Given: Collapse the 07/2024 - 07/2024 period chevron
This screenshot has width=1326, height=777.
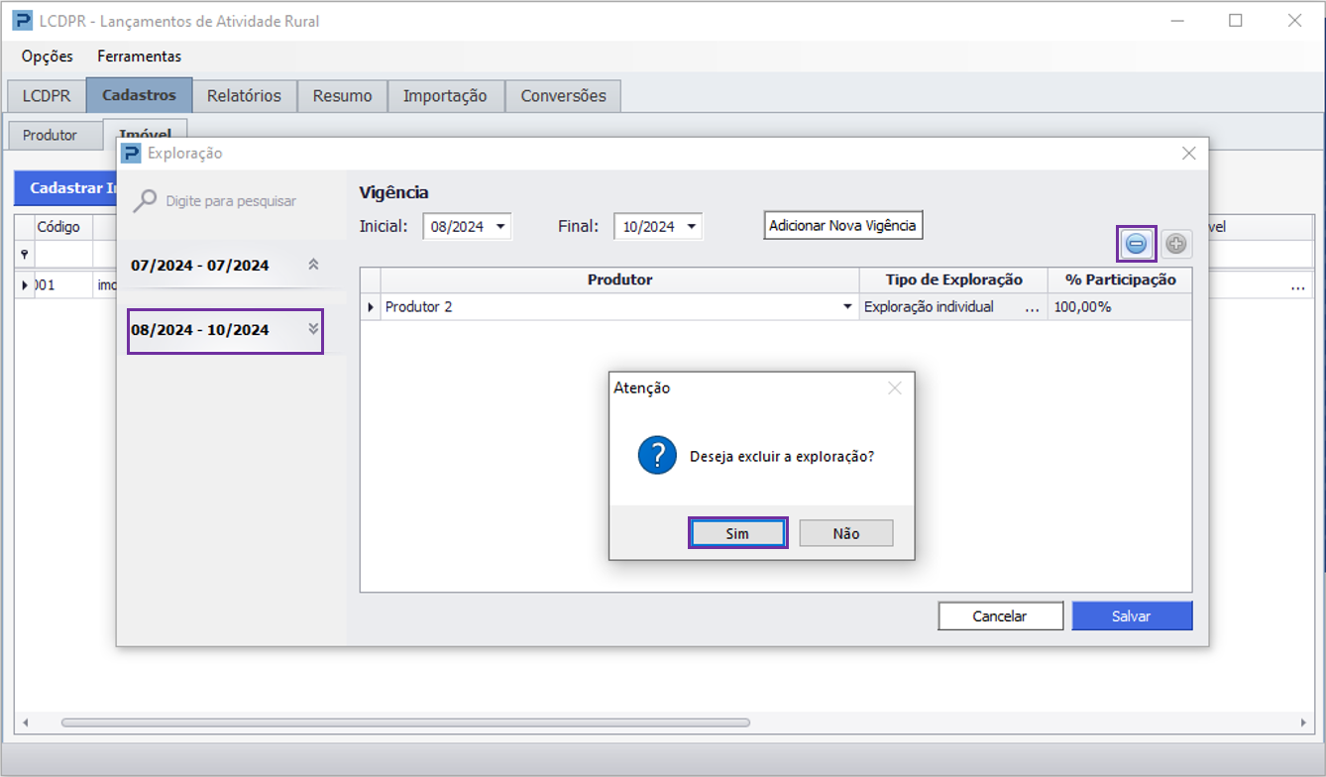Looking at the screenshot, I should click(x=313, y=265).
